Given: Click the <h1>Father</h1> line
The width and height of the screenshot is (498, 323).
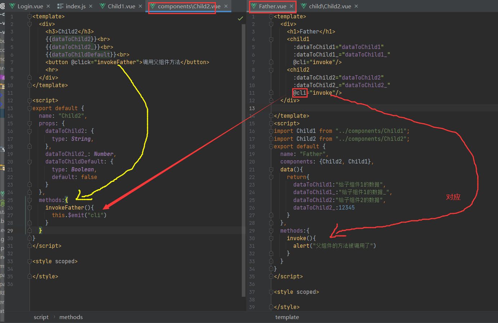Looking at the screenshot, I should (x=311, y=32).
